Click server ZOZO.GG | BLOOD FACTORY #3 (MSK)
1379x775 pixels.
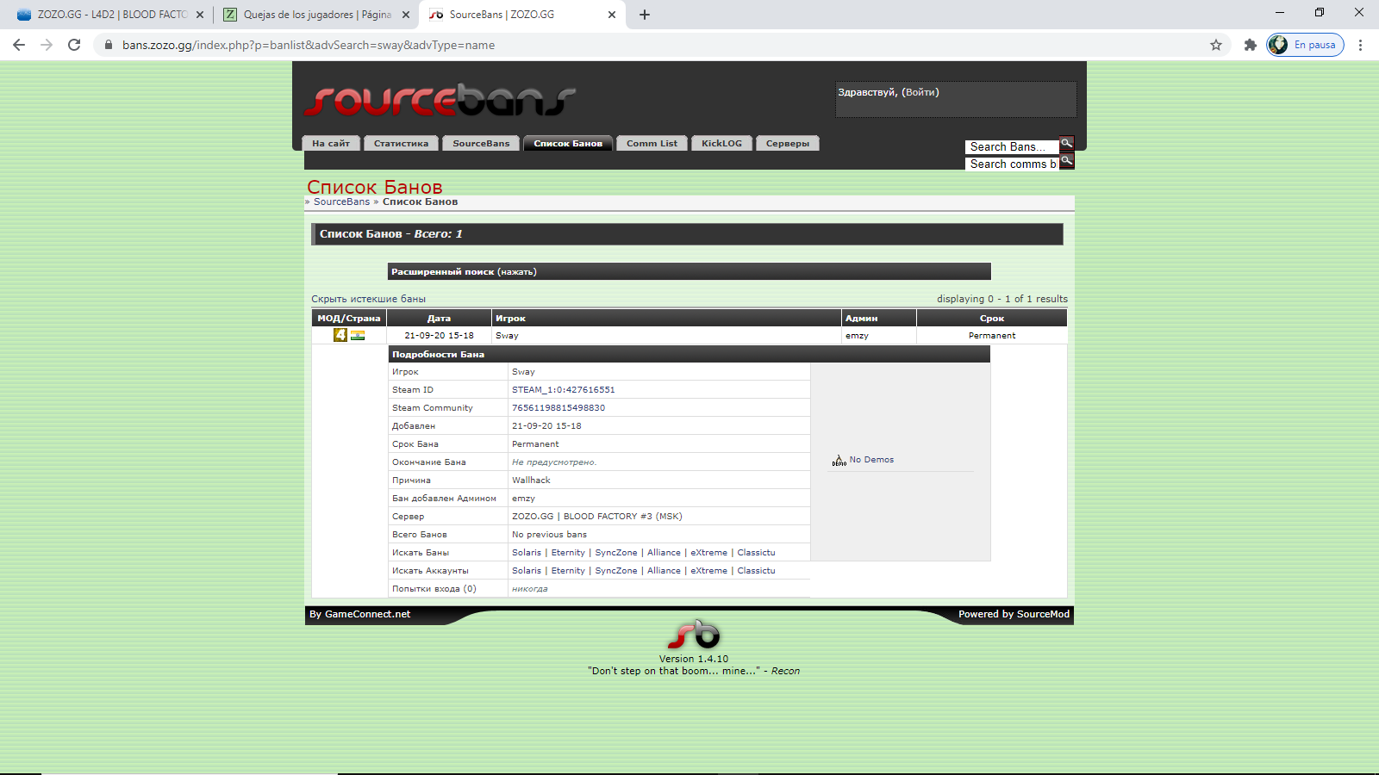tap(597, 517)
